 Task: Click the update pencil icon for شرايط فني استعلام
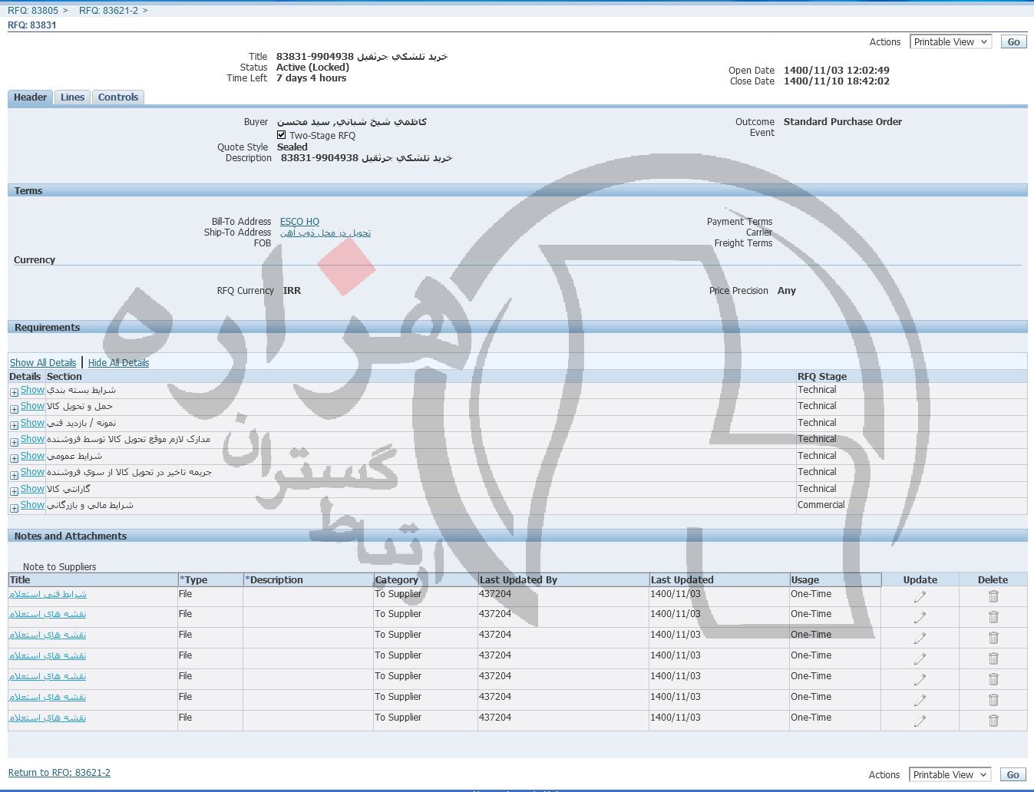point(920,596)
